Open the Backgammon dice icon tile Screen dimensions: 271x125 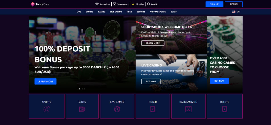tap(188, 106)
